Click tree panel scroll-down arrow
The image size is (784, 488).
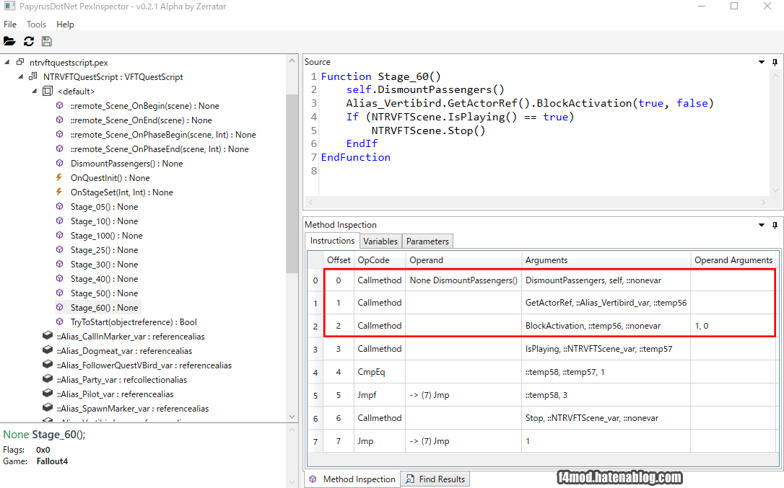292,417
